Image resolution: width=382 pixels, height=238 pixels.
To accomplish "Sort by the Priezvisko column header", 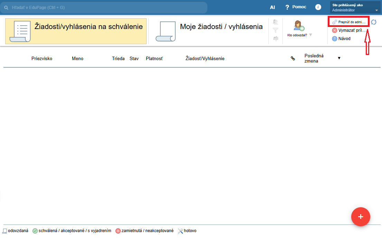I will 42,58.
